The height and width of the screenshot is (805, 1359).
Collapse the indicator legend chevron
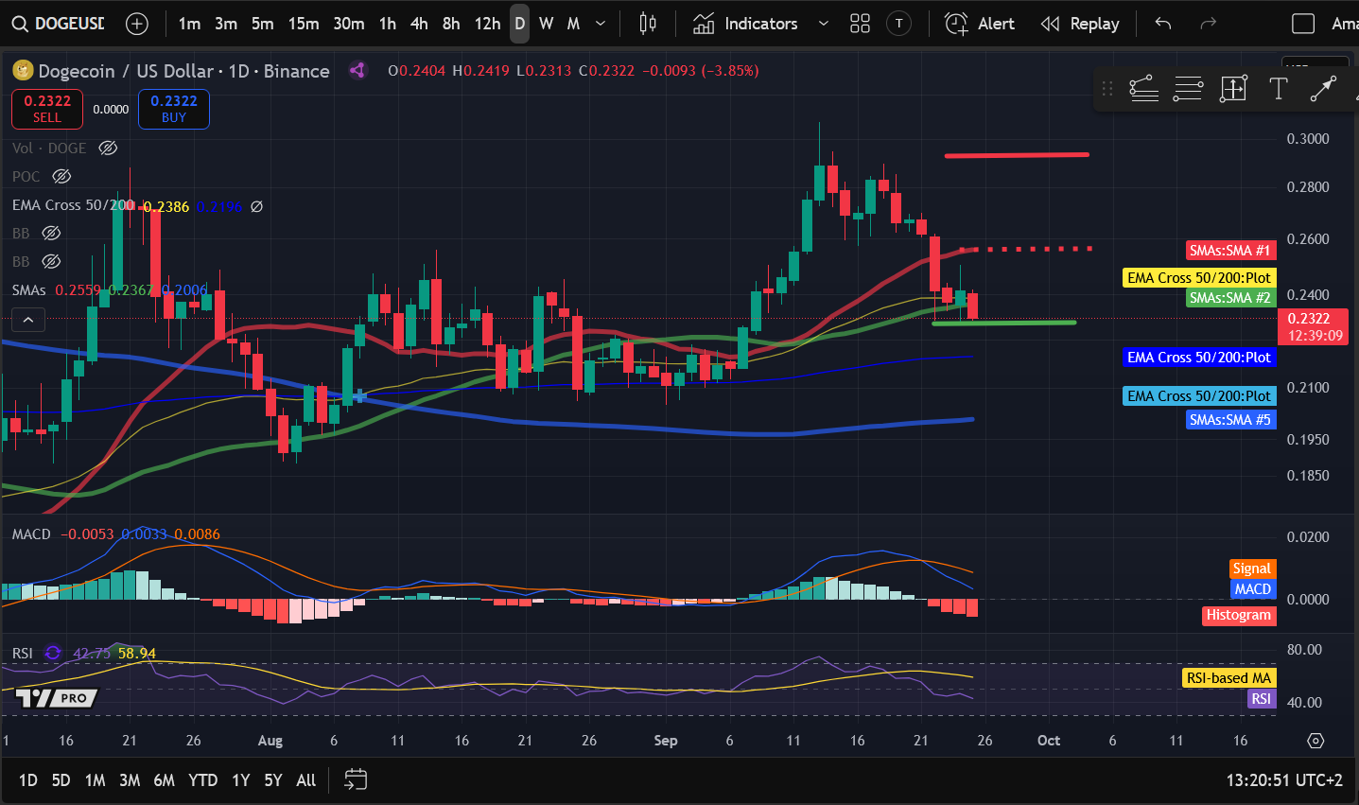(x=28, y=320)
